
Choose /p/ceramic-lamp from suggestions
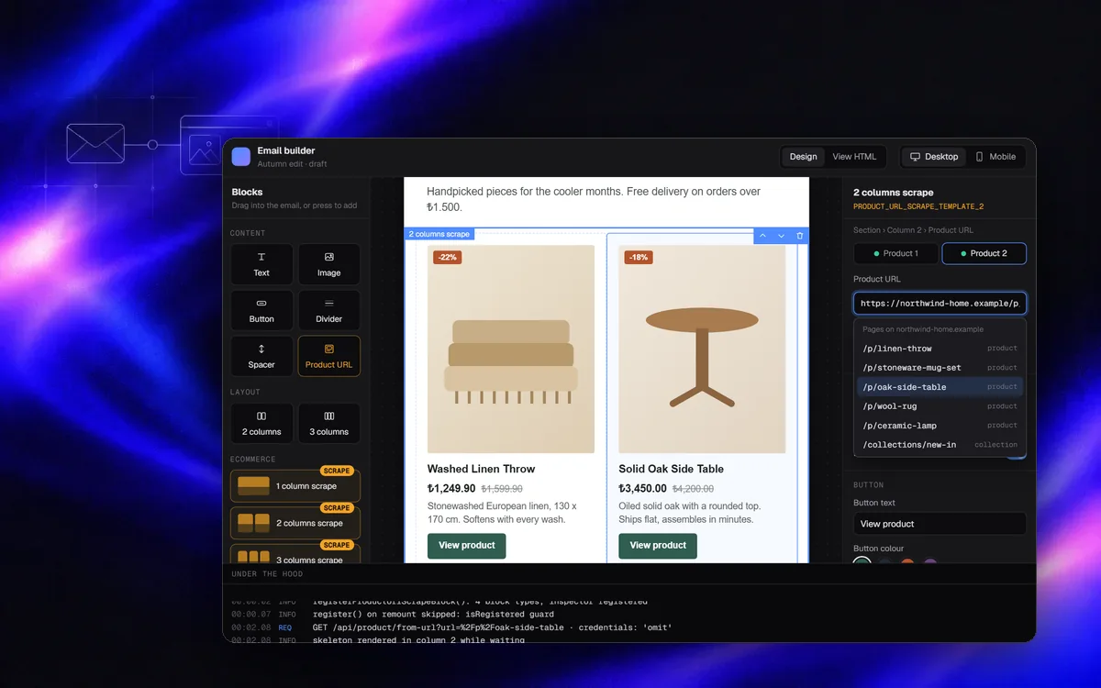coord(940,426)
